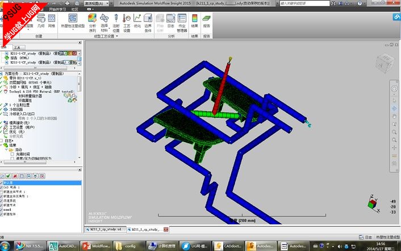Open 作业管理器 (Job Manager)

[x=182, y=23]
